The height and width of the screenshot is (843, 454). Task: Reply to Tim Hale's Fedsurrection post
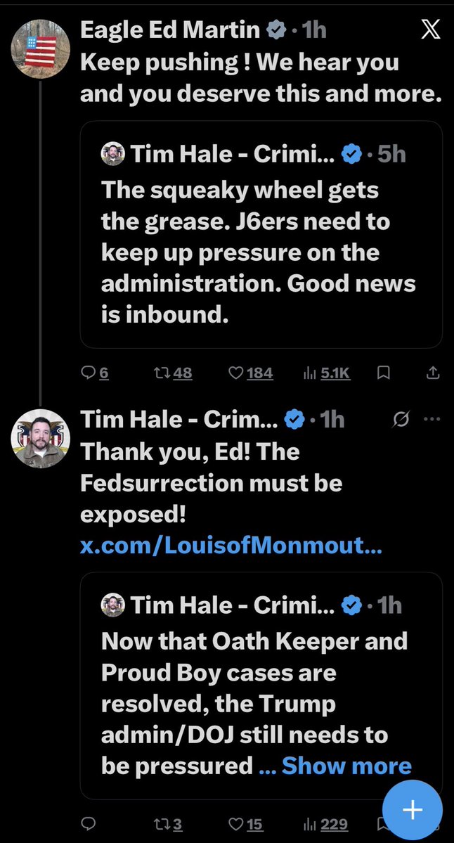(88, 825)
